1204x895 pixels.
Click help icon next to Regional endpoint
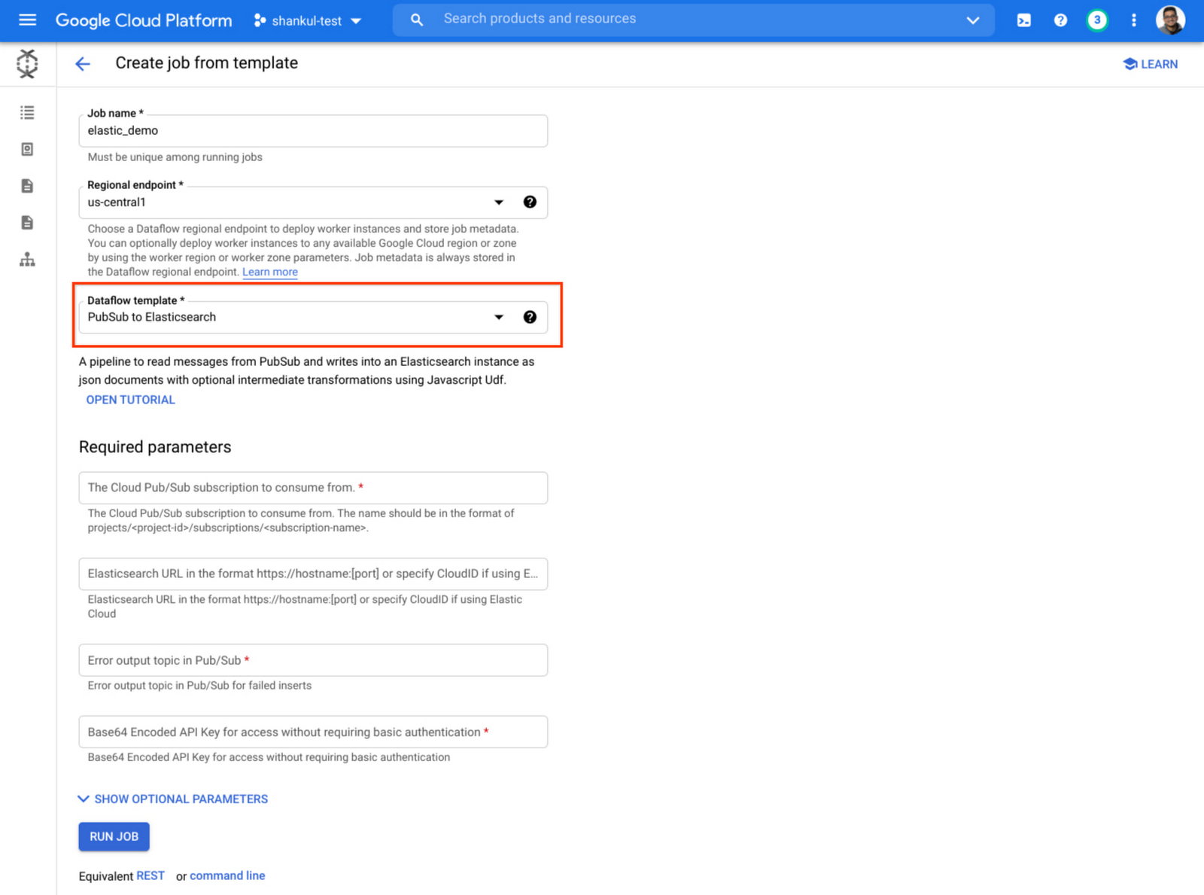click(x=530, y=202)
